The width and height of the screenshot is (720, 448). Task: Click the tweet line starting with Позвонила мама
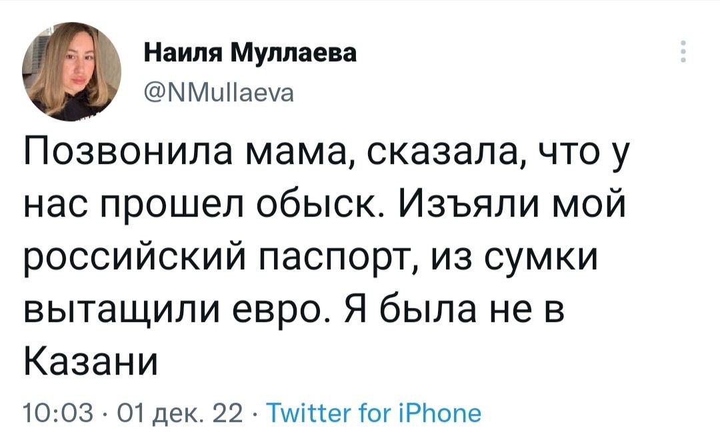(326, 153)
